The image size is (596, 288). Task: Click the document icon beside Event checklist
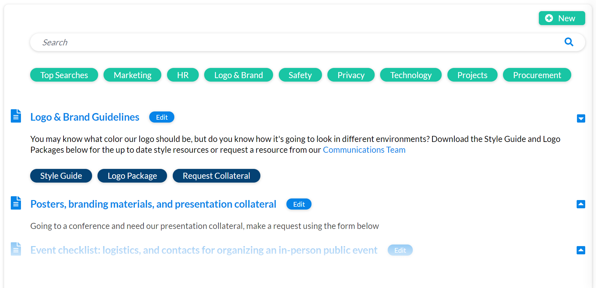(16, 249)
